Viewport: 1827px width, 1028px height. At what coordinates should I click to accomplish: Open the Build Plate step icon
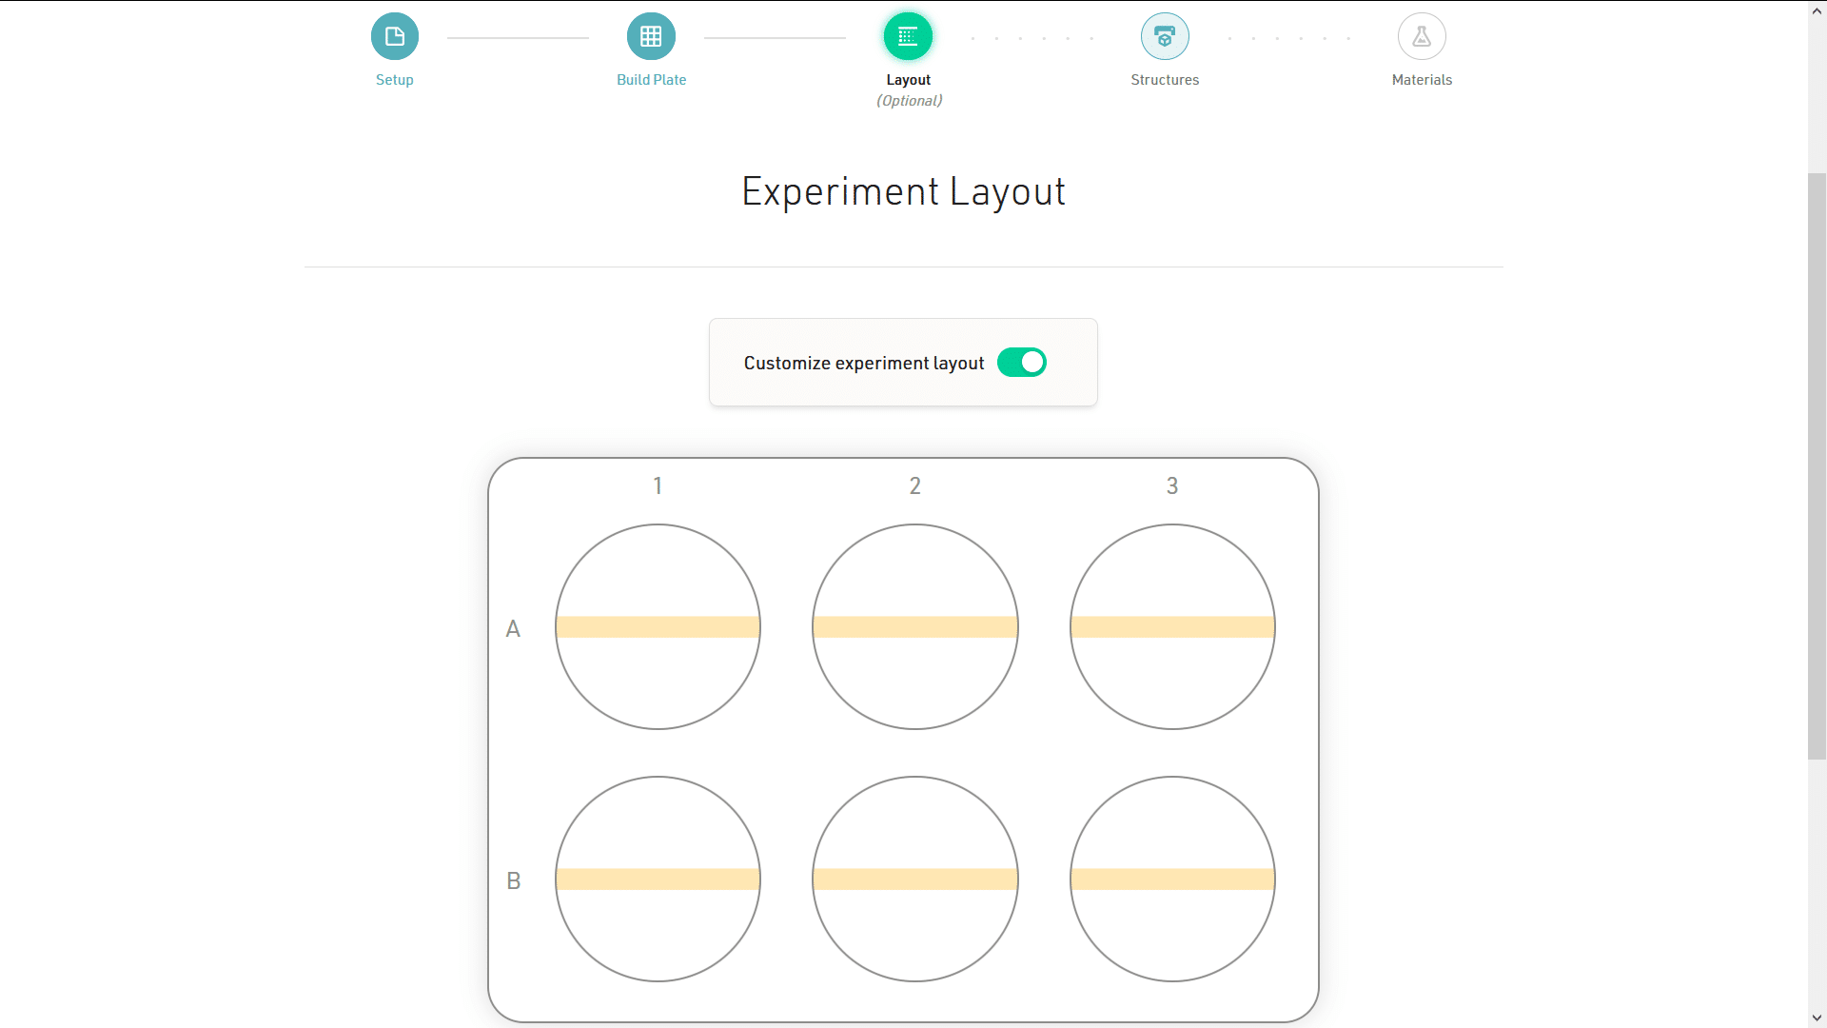pos(651,36)
